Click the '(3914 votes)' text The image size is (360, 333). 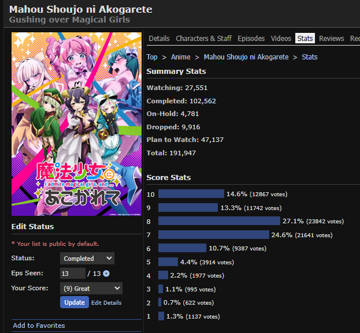point(217,262)
